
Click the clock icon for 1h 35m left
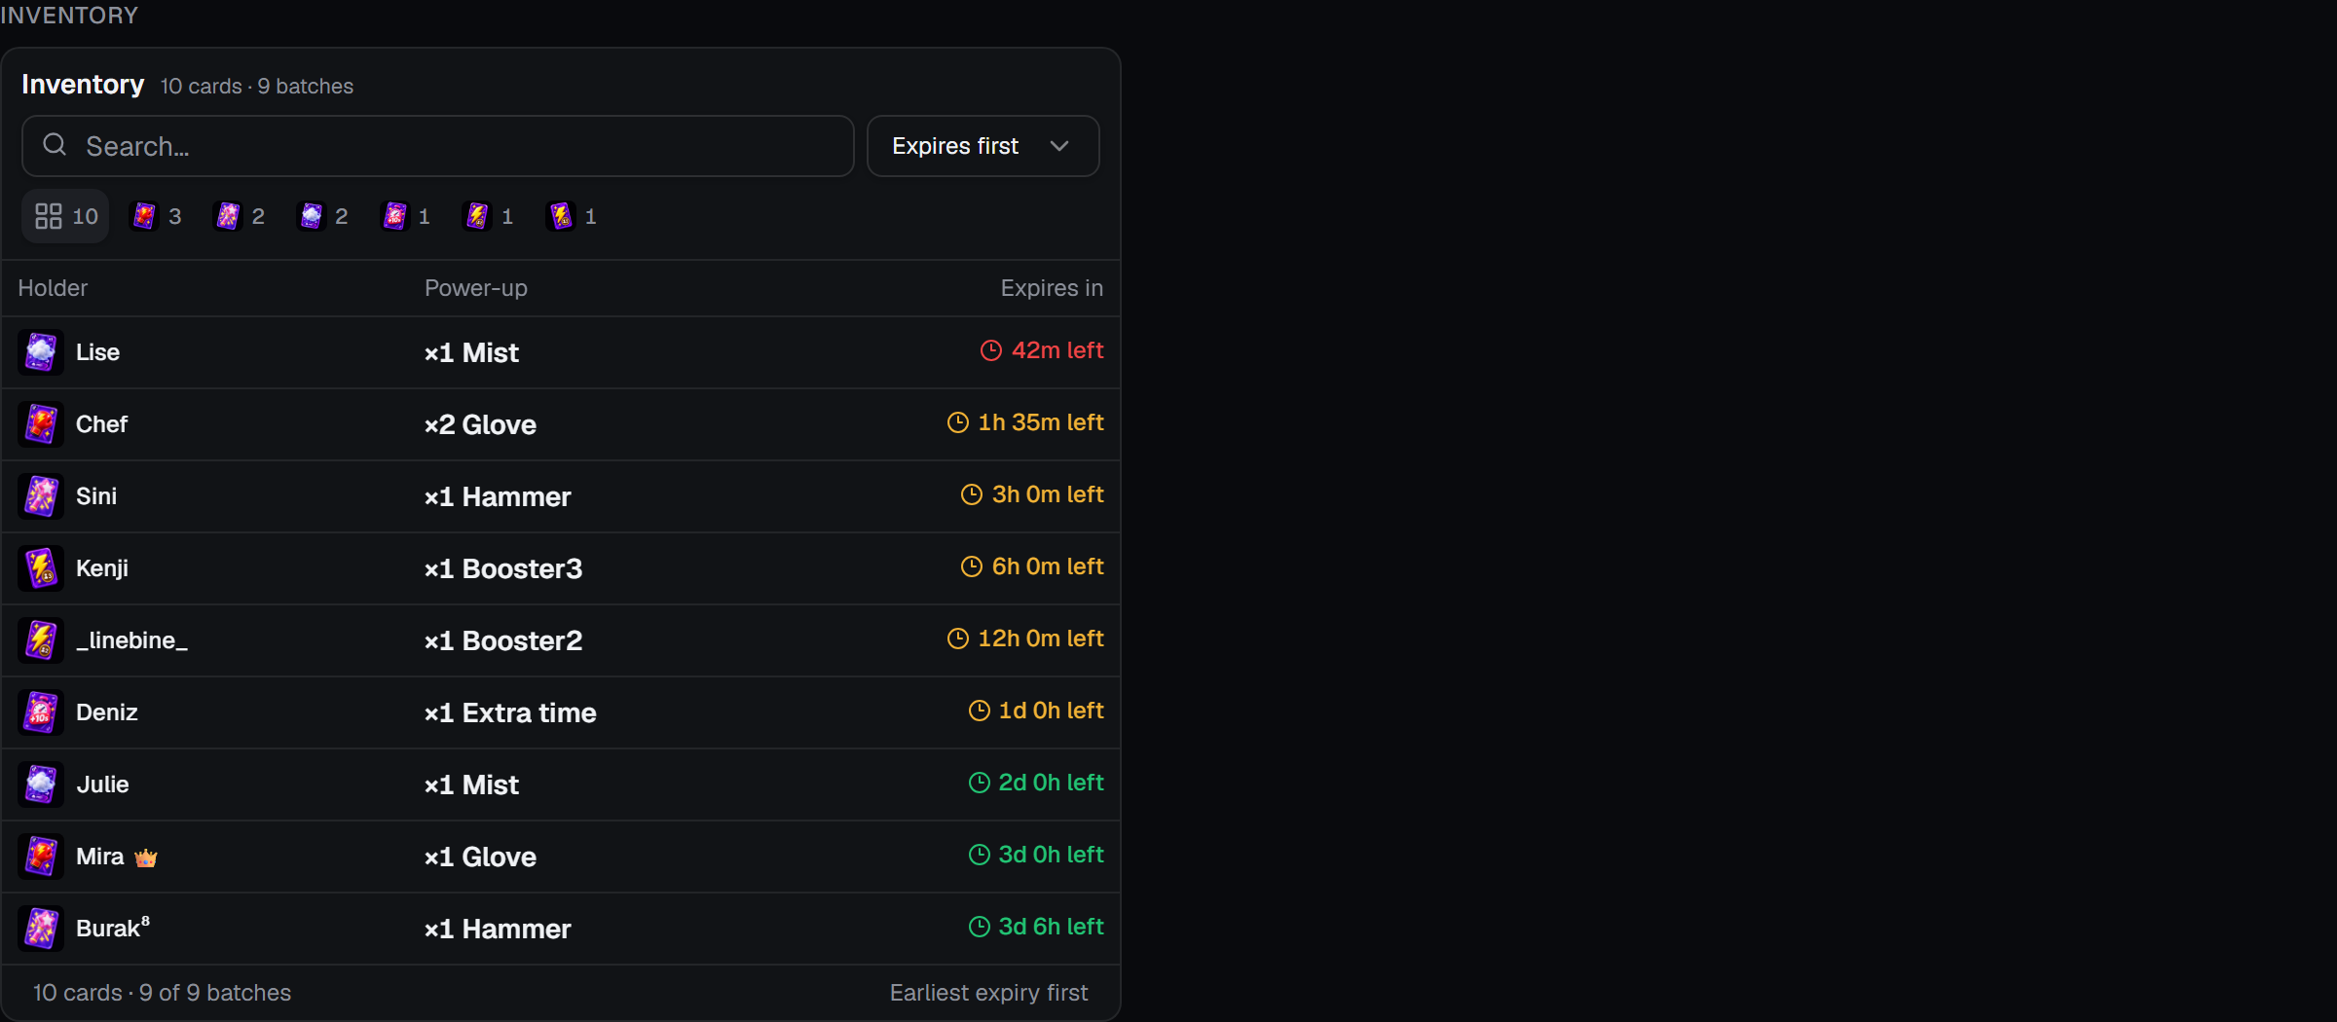coord(958,422)
